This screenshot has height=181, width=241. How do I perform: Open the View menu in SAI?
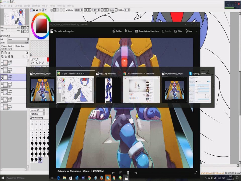tap(52, 6)
